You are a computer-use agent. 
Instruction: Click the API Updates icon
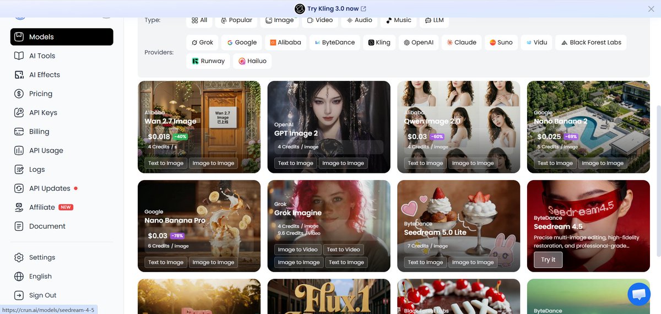(19, 188)
